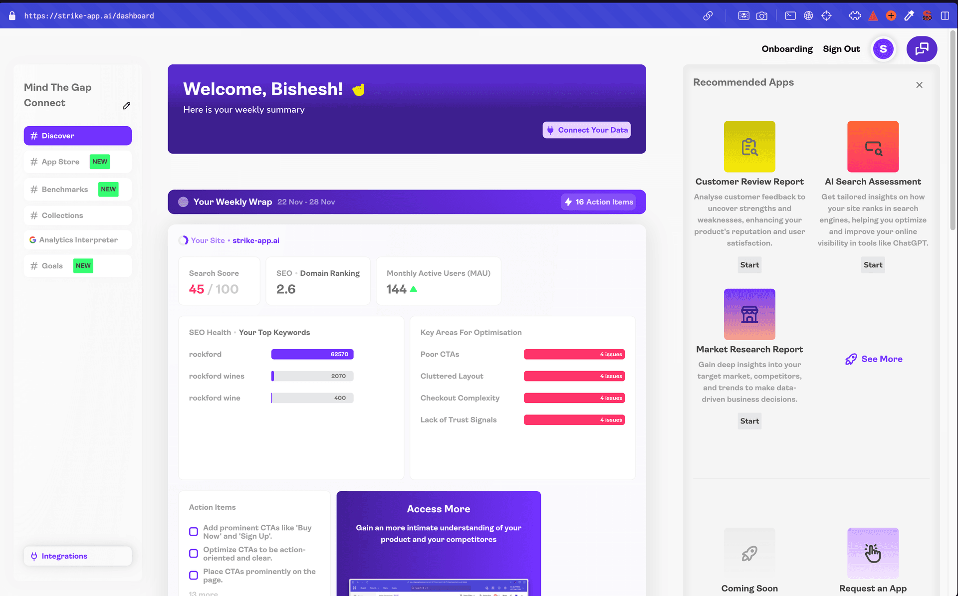Viewport: 958px width, 596px height.
Task: Tick 'Optimize CTAs to be action-oriented' checkbox
Action: (194, 554)
